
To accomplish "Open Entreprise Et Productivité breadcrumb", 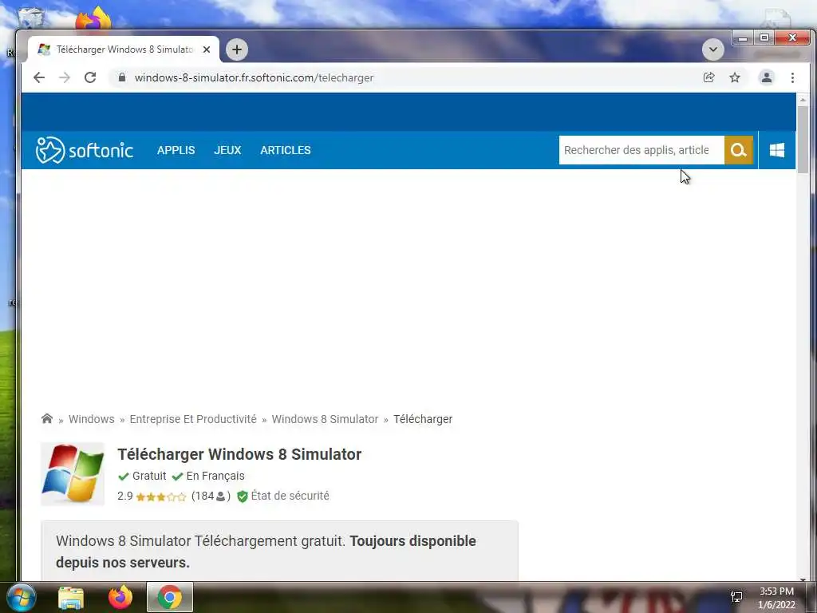I will point(193,419).
